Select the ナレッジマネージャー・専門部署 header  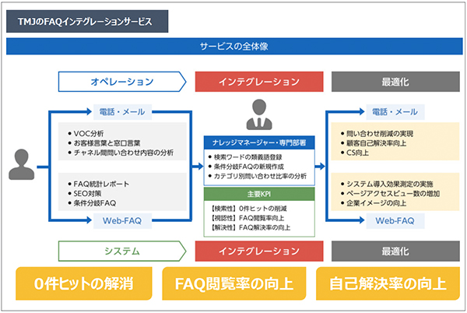click(259, 142)
